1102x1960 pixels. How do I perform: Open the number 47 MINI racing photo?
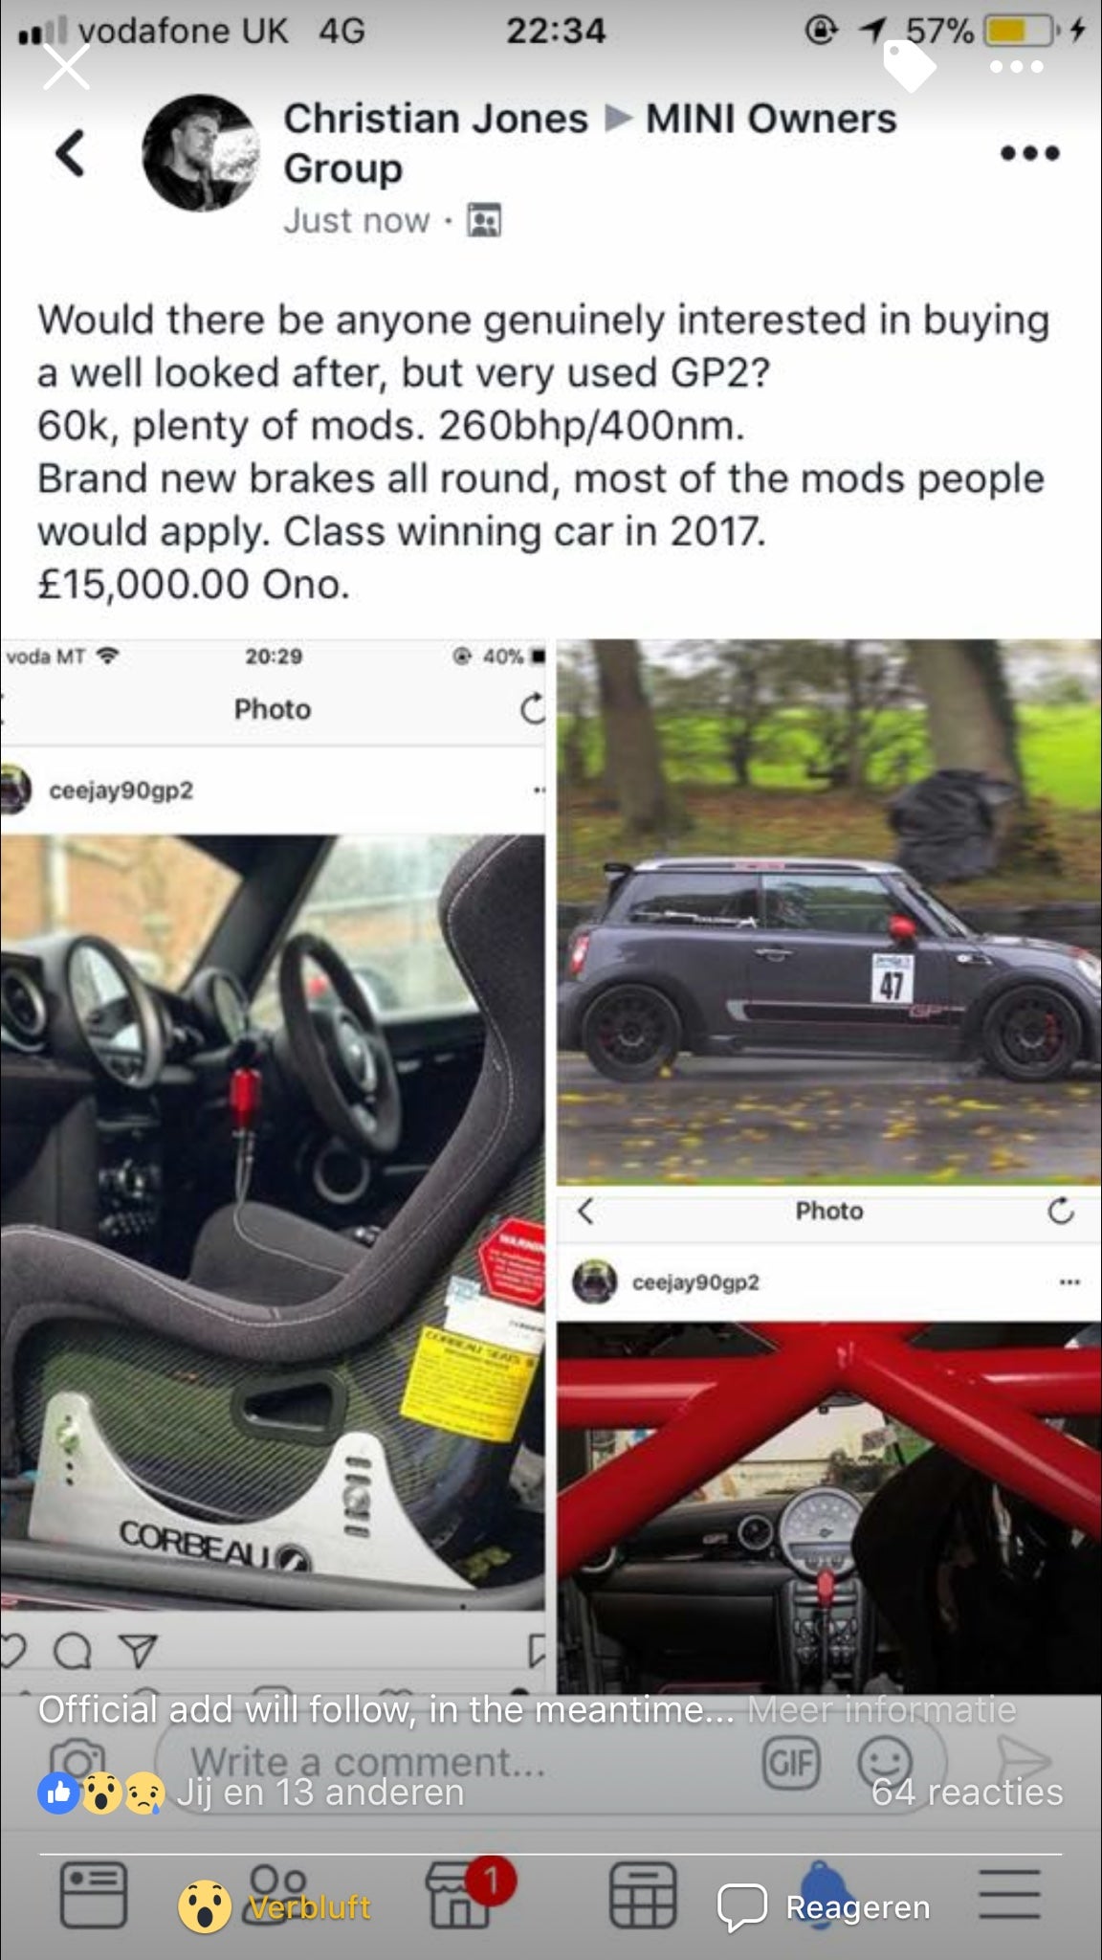[x=829, y=912]
